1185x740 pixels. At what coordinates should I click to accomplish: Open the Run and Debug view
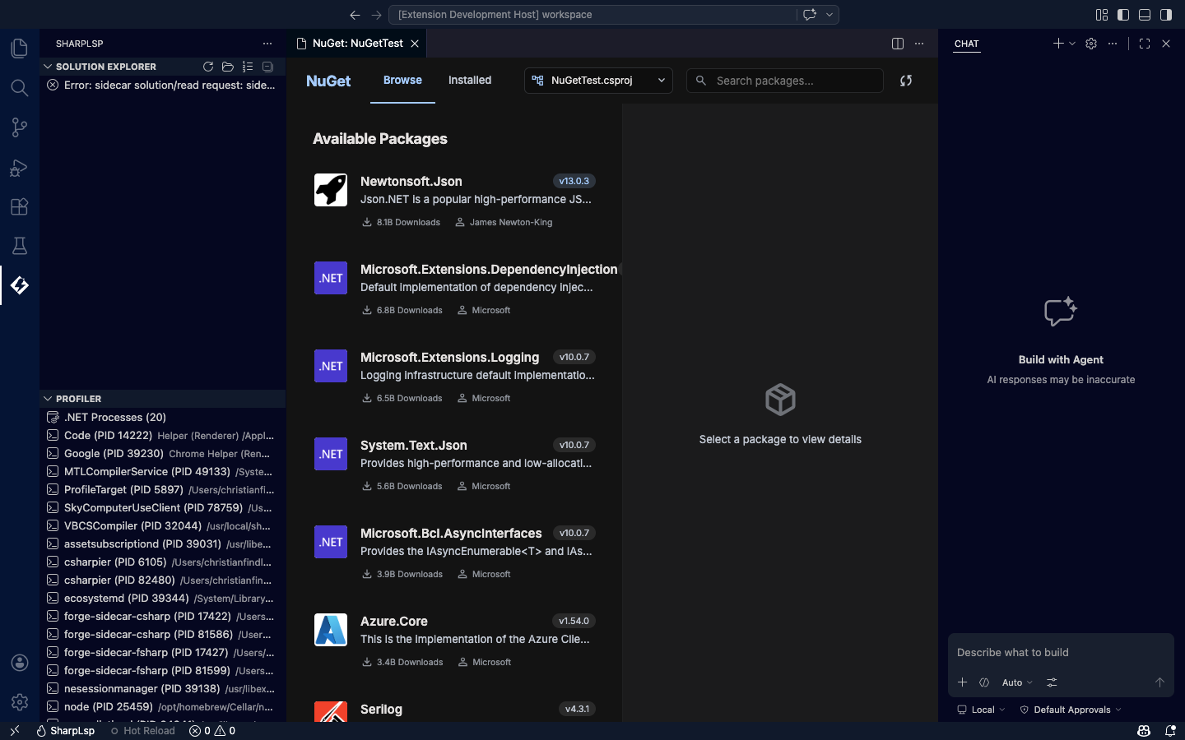[20, 167]
